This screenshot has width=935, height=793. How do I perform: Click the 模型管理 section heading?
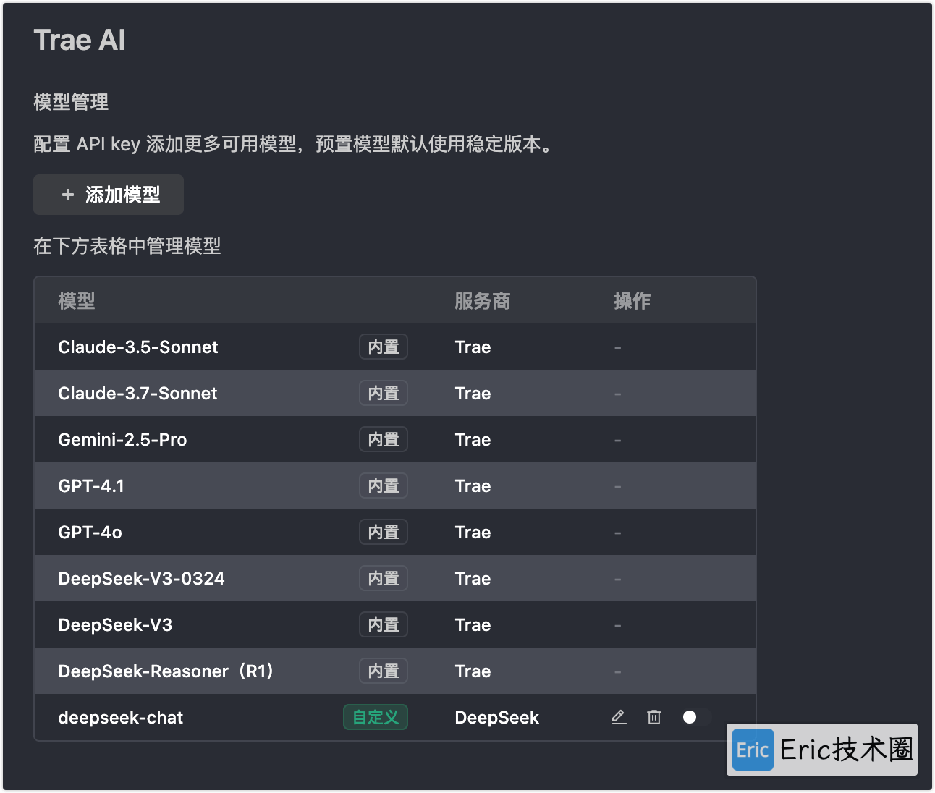coord(71,102)
